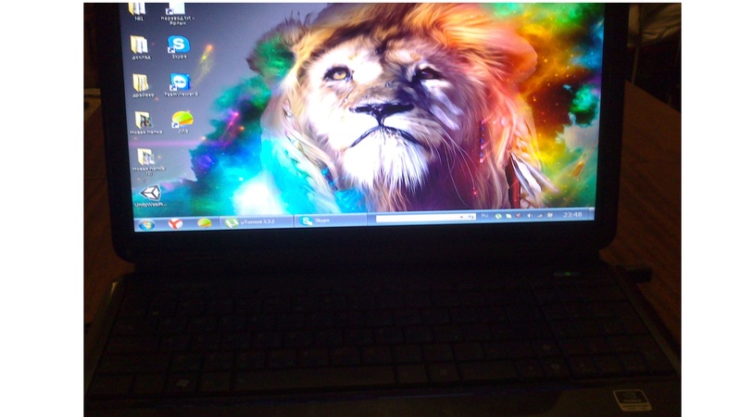Switch to the uTorrent 3.3.2 taskbar button
Image resolution: width=741 pixels, height=417 pixels.
(257, 221)
